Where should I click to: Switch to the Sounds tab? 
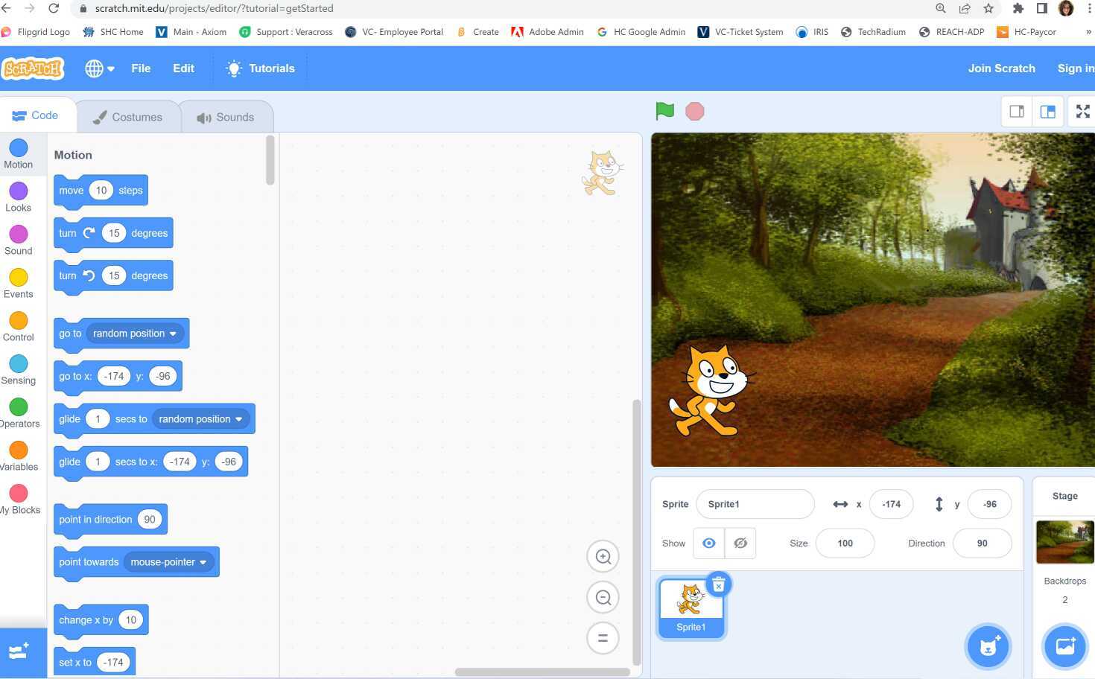[226, 117]
